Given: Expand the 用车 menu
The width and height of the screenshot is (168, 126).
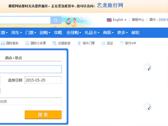Looking at the screenshot, I should coord(16,33).
